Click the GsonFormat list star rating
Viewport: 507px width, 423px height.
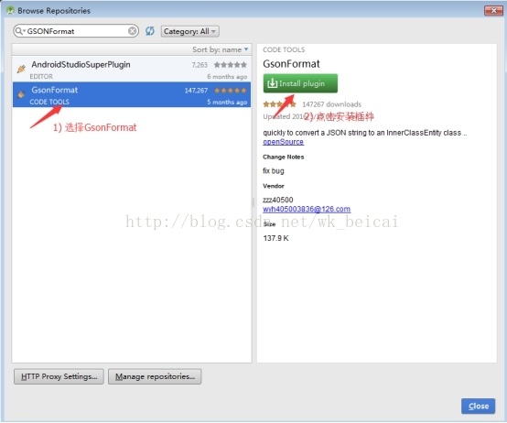coord(231,91)
